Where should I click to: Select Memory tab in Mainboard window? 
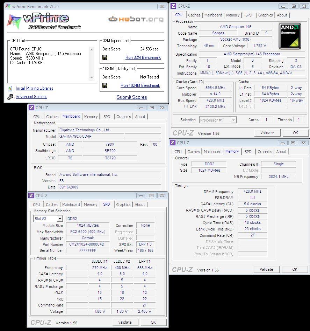(91, 117)
